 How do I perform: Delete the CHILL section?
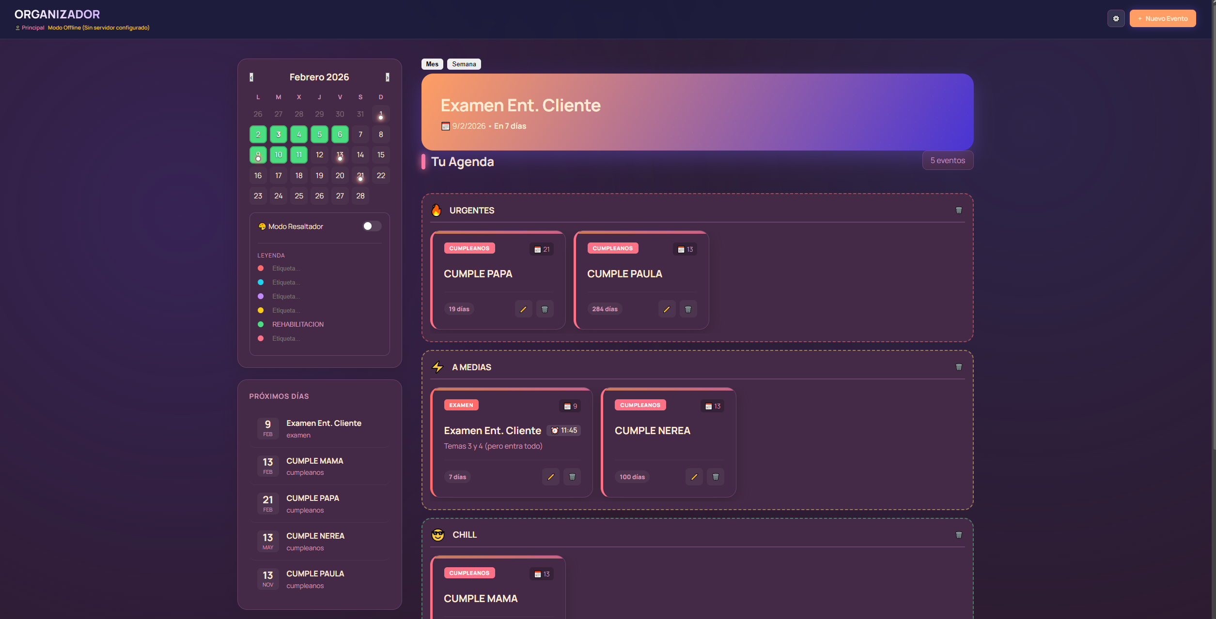click(x=958, y=535)
